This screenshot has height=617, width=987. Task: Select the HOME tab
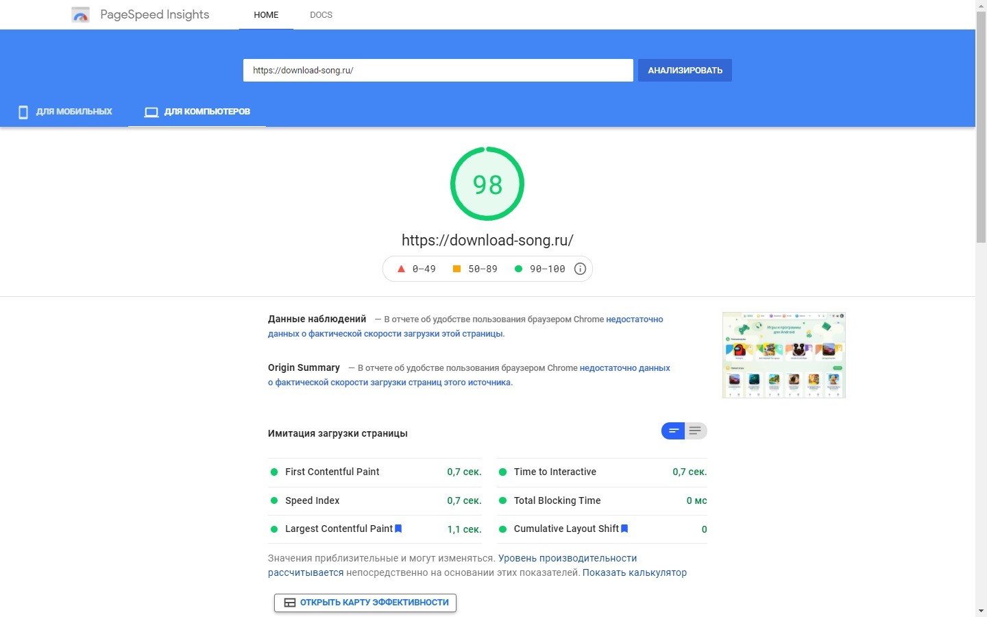[266, 15]
